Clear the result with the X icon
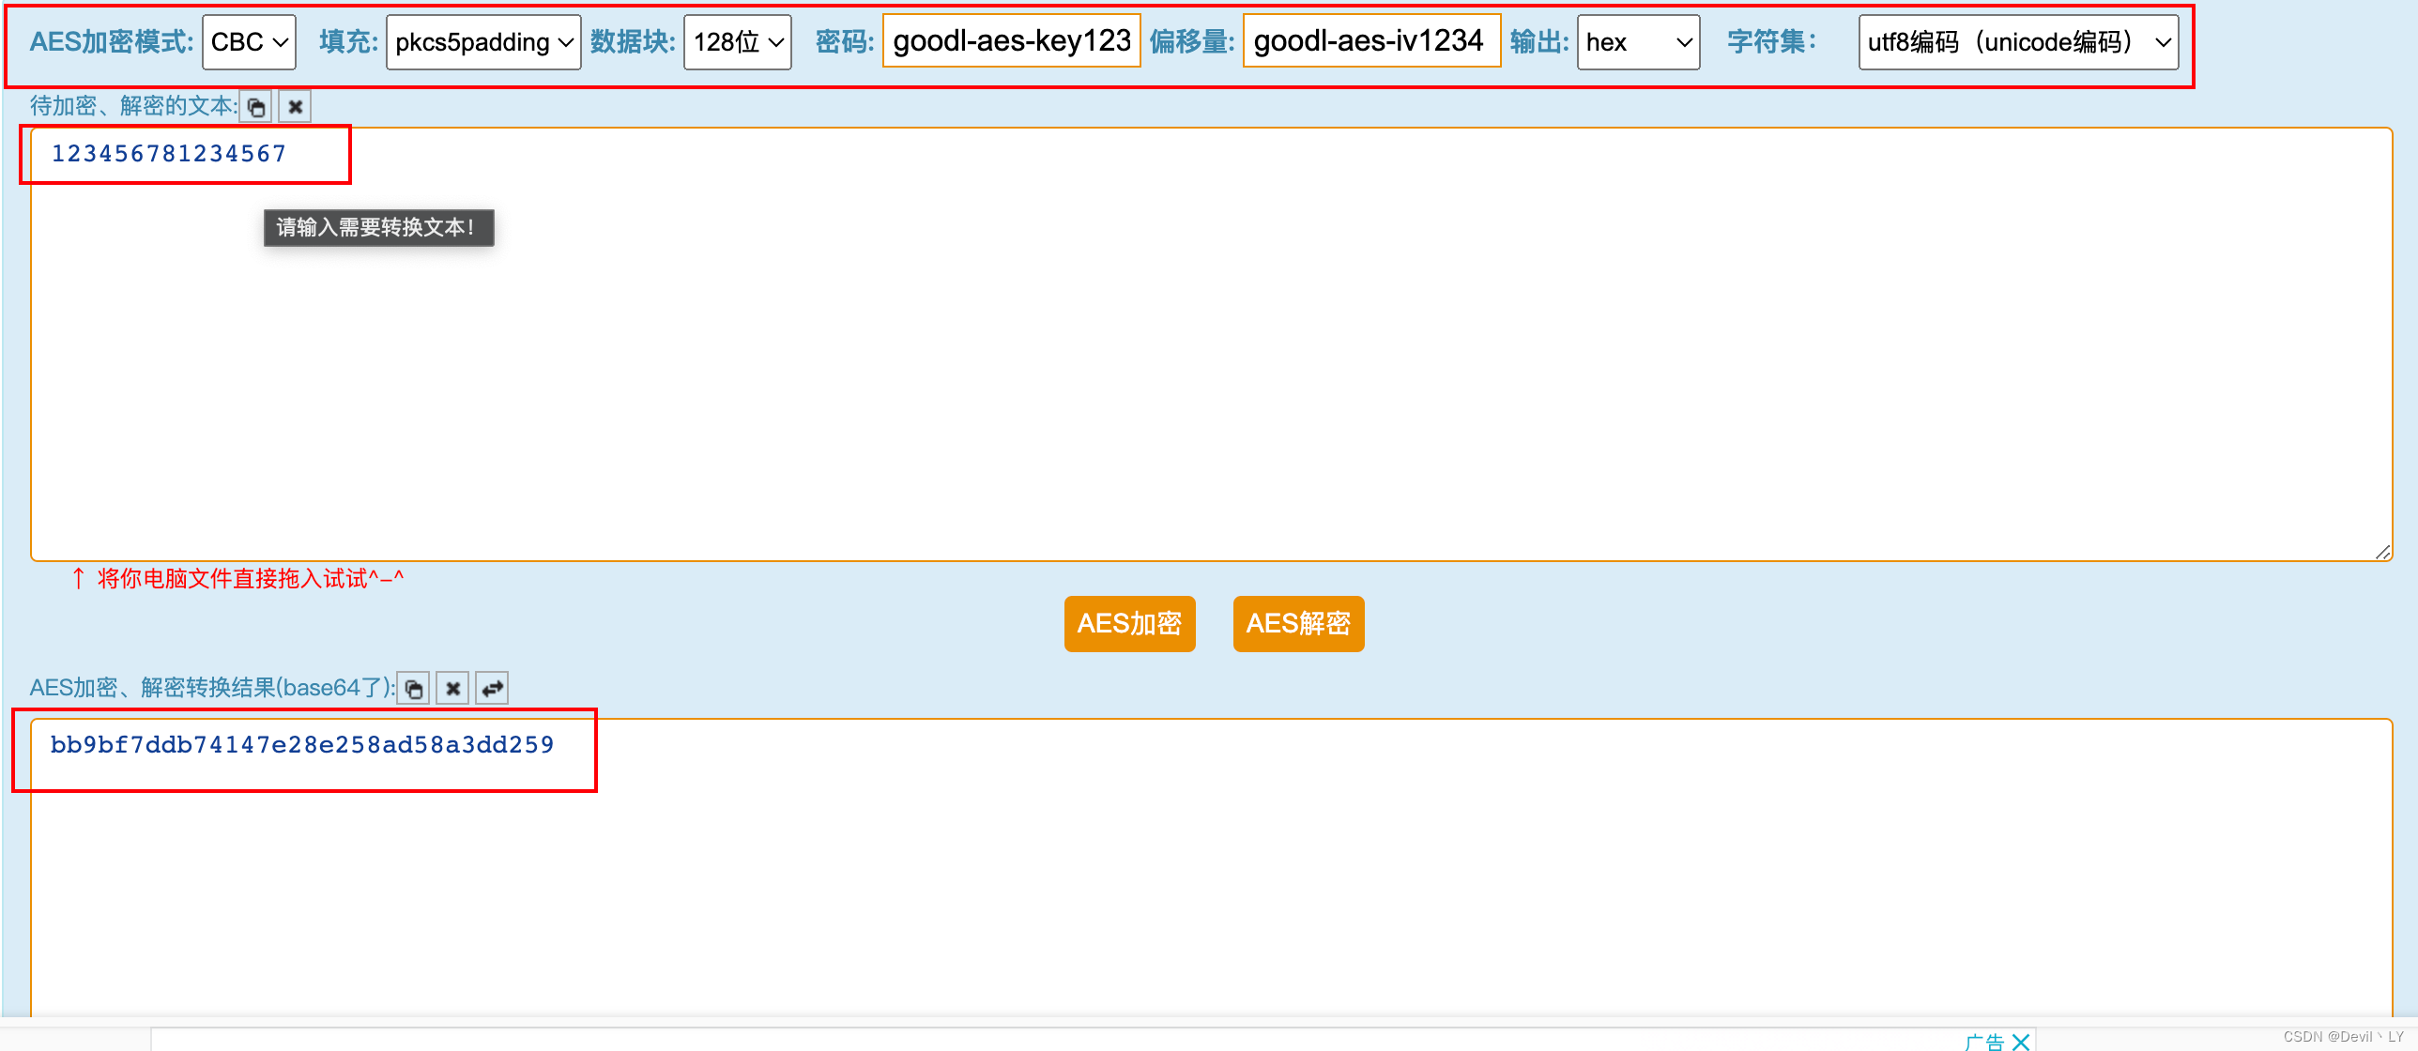This screenshot has height=1051, width=2418. point(452,689)
